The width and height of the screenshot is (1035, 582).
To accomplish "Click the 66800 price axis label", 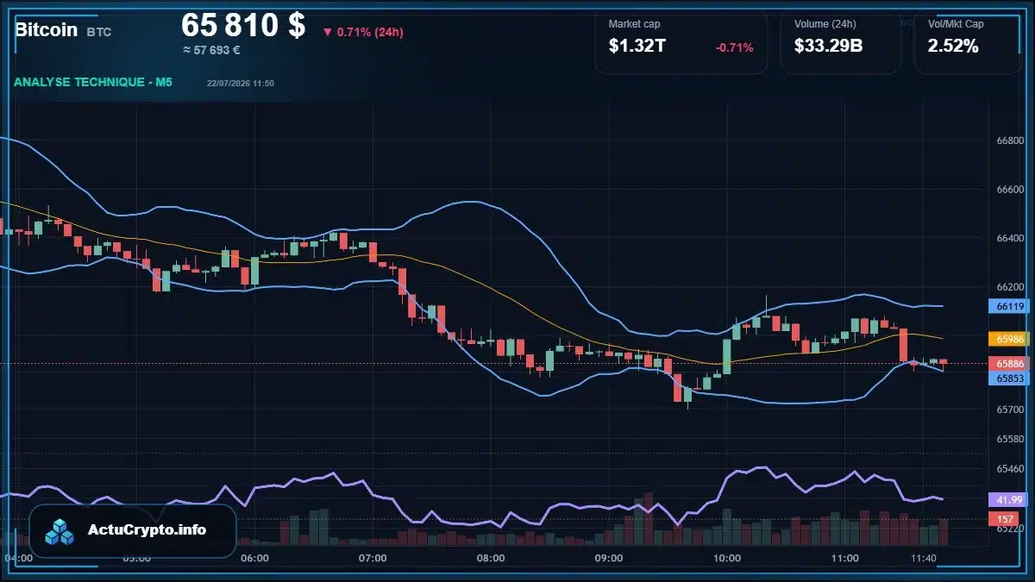I will [1010, 141].
